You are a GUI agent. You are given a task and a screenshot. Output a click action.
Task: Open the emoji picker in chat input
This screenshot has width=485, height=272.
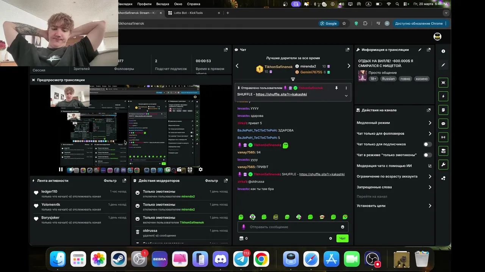[343, 227]
